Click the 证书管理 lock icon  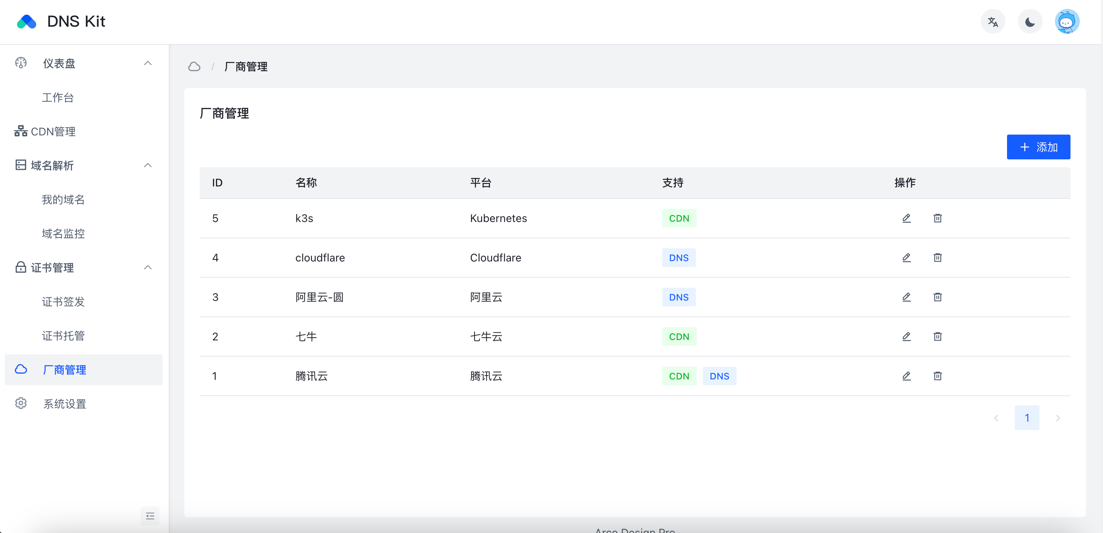[x=21, y=267]
